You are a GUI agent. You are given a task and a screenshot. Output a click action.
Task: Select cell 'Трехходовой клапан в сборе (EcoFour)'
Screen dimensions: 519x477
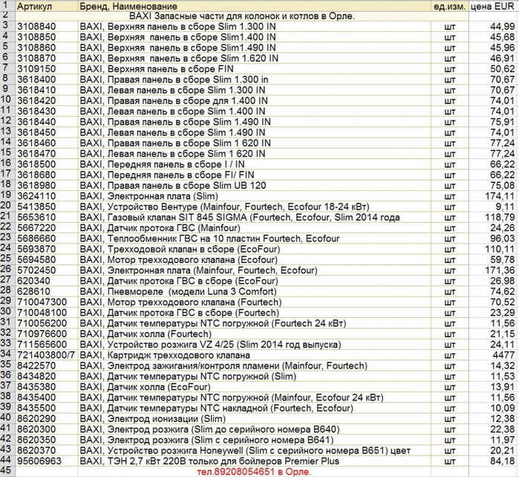coord(255,249)
